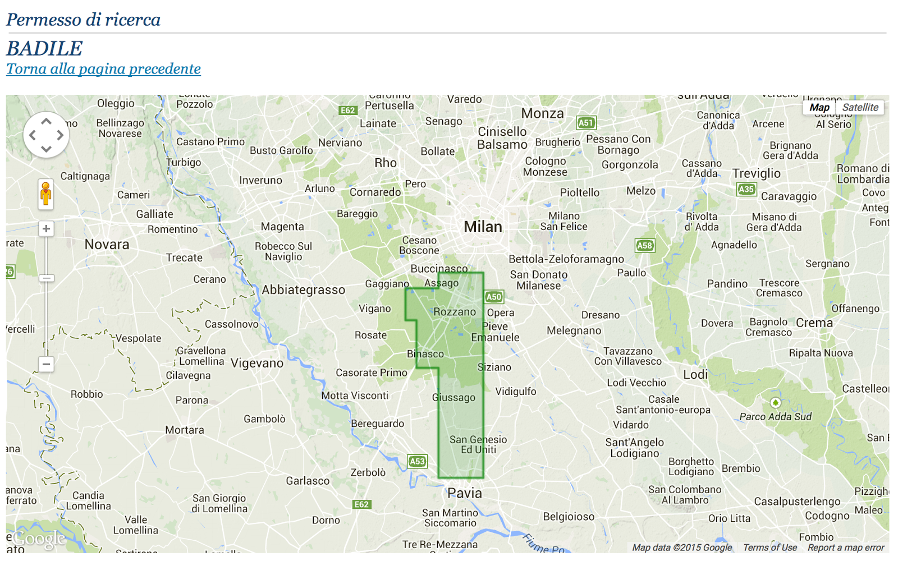Click the Casalpusterlengo town label
Screen dimensions: 898x570
pos(798,502)
